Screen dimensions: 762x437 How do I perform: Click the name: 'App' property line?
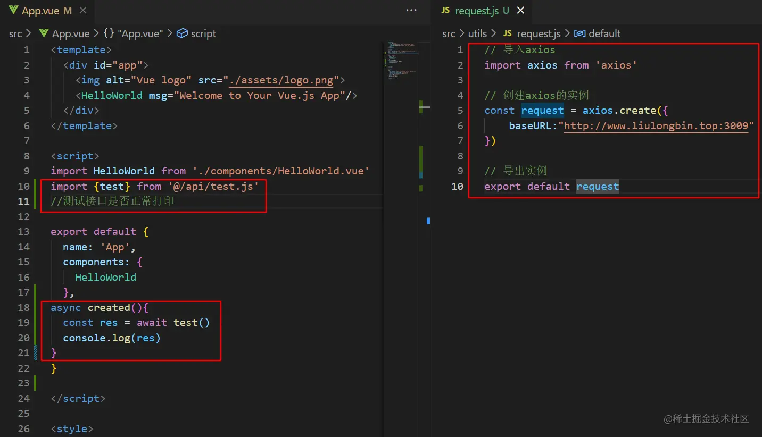(100, 247)
